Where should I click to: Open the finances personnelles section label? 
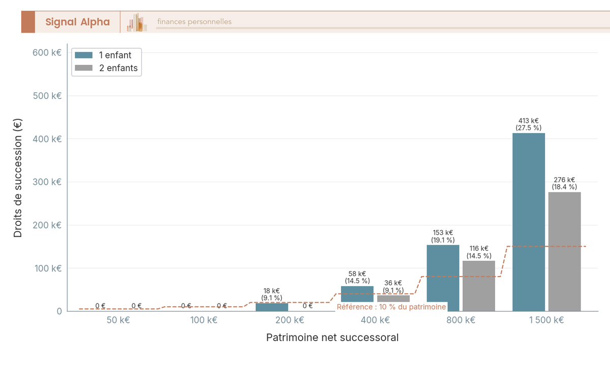click(x=194, y=22)
